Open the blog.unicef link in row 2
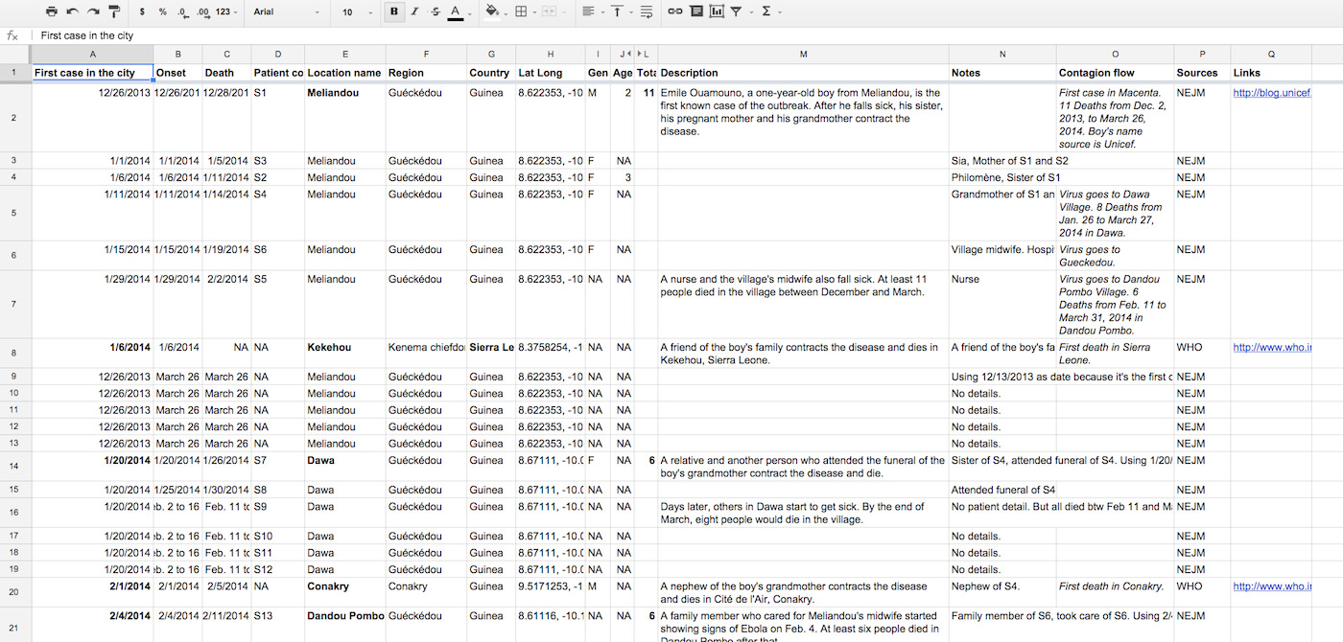This screenshot has width=1343, height=642. [1270, 93]
